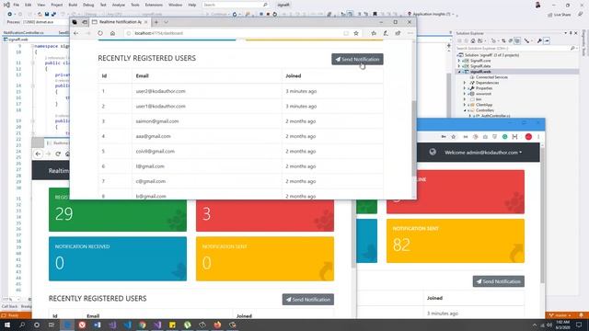Click the Save All icon in toolbar
The image size is (589, 331).
[x=53, y=15]
